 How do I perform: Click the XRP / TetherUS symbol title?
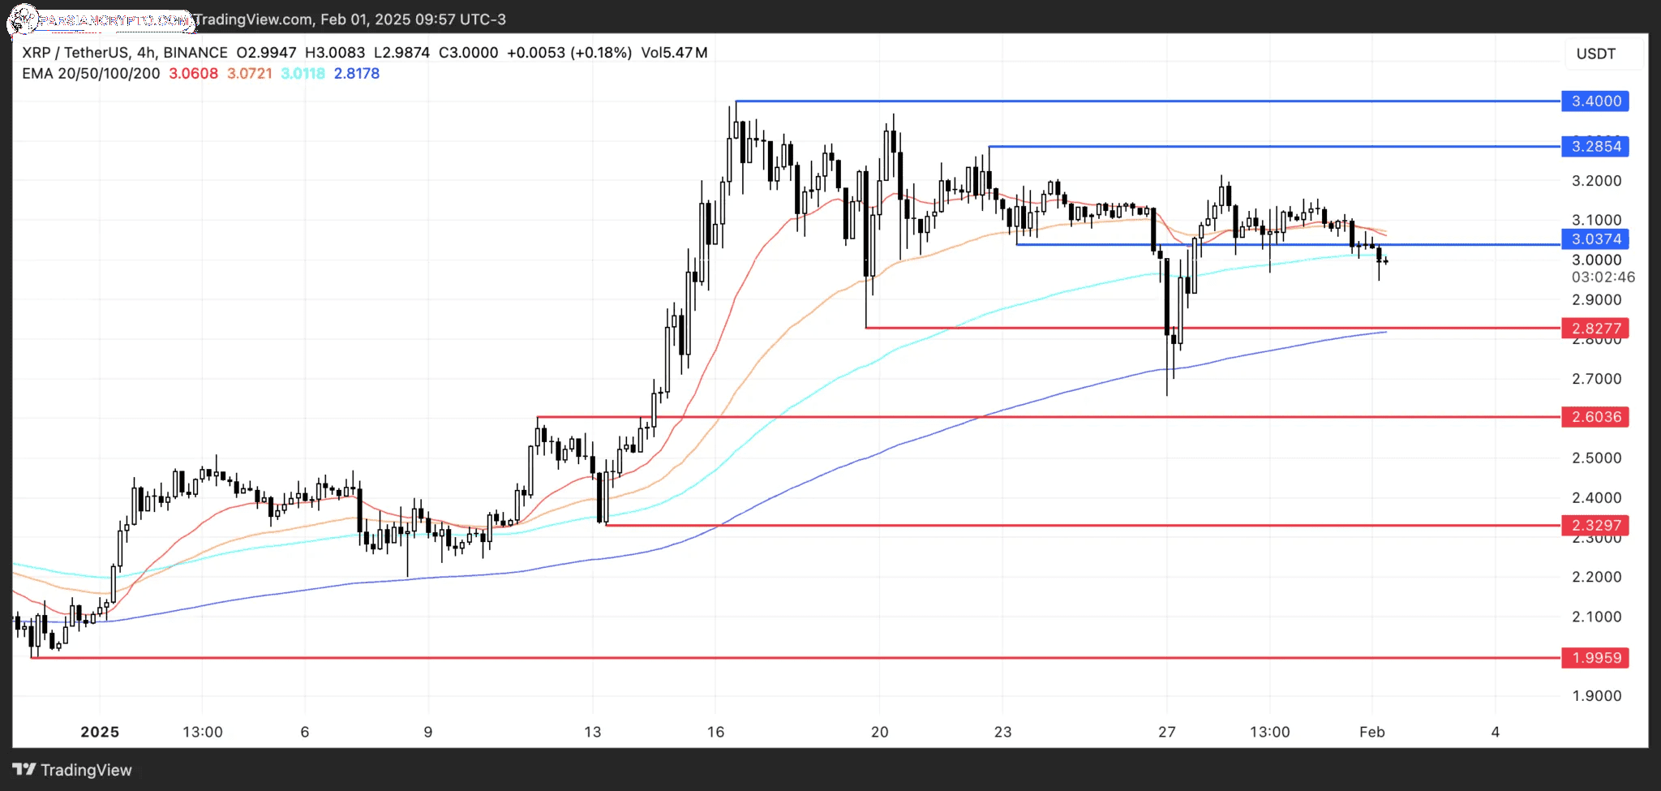[125, 53]
